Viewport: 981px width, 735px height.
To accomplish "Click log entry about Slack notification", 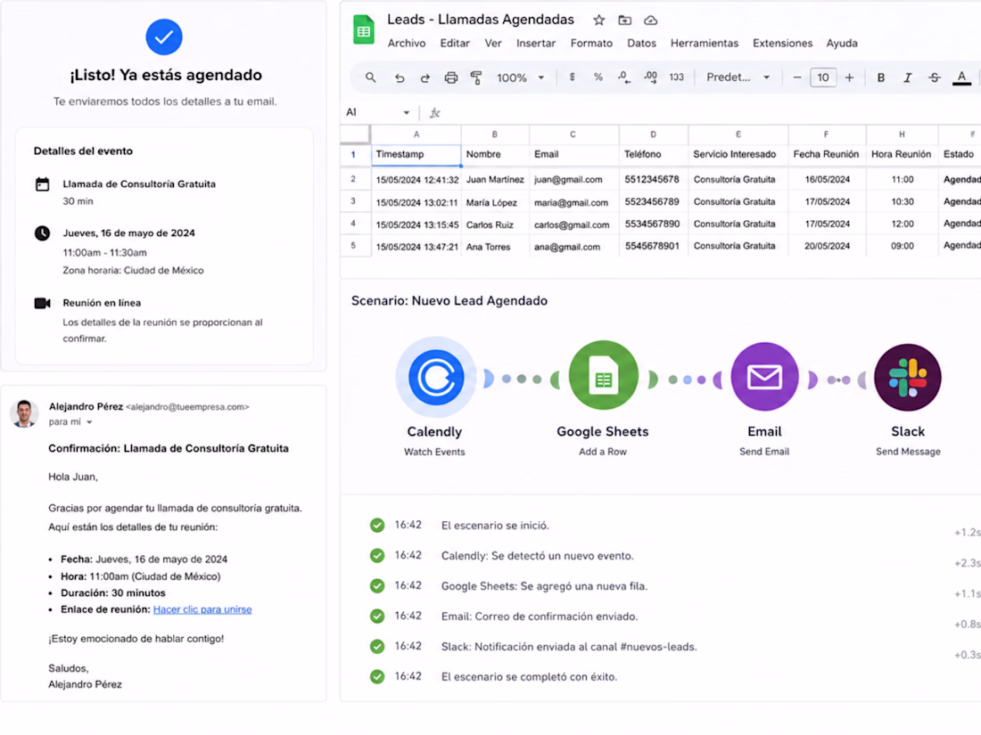I will click(569, 647).
